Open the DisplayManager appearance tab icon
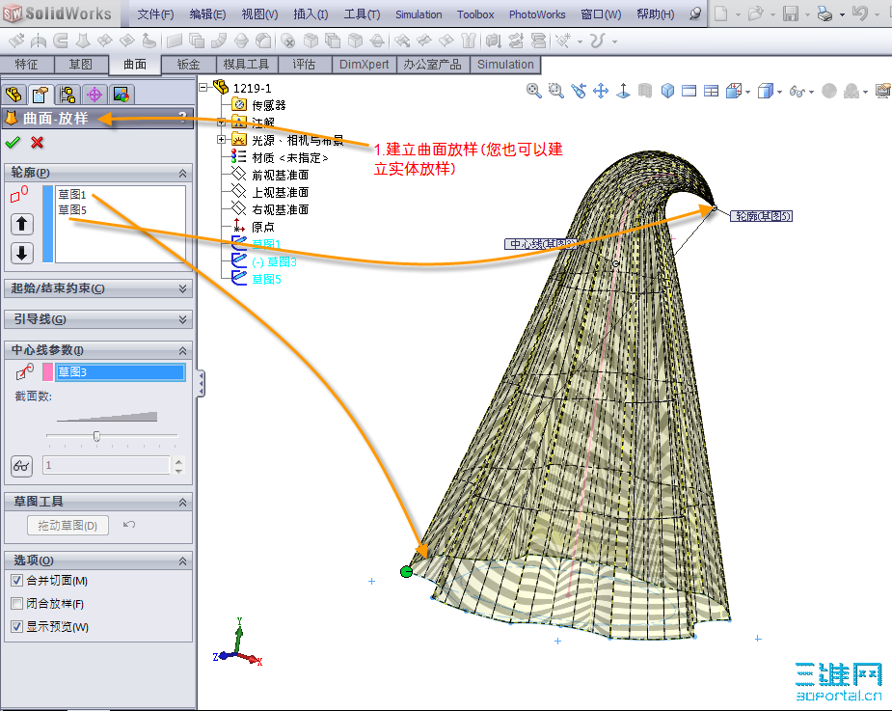The image size is (892, 711). (122, 95)
